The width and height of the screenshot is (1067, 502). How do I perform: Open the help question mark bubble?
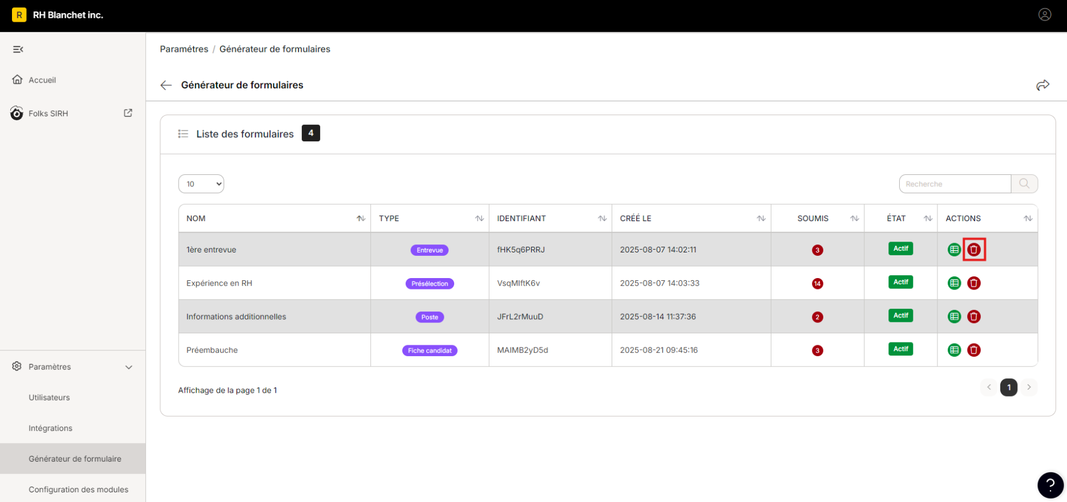pyautogui.click(x=1050, y=485)
